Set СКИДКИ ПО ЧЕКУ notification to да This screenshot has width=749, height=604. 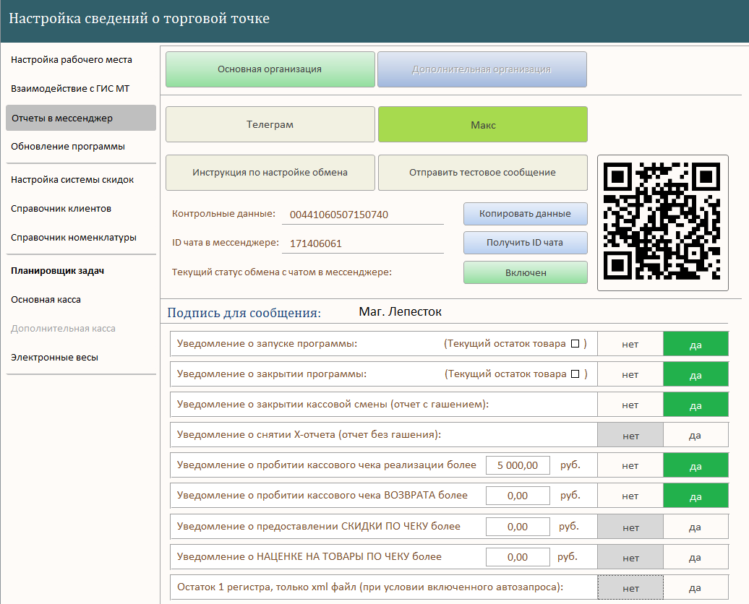click(695, 527)
